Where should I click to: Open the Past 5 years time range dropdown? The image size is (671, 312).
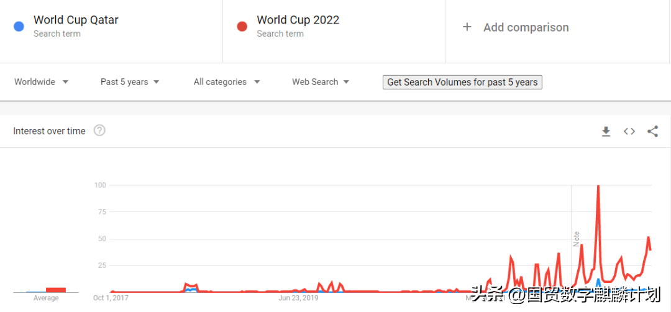pyautogui.click(x=130, y=82)
